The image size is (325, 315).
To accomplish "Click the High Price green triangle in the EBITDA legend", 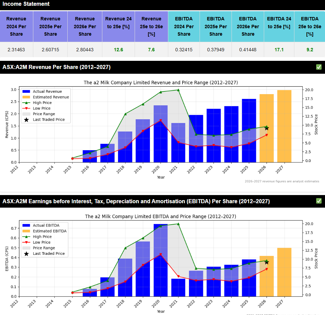I will 26,237.
